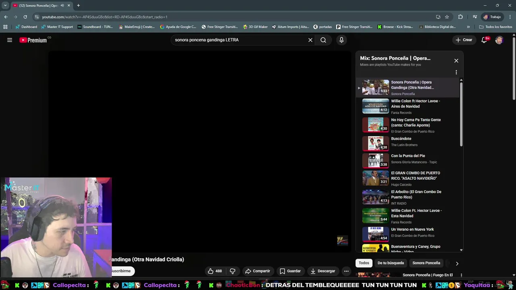Open the Crear upload menu
This screenshot has height=290, width=516.
click(464, 40)
